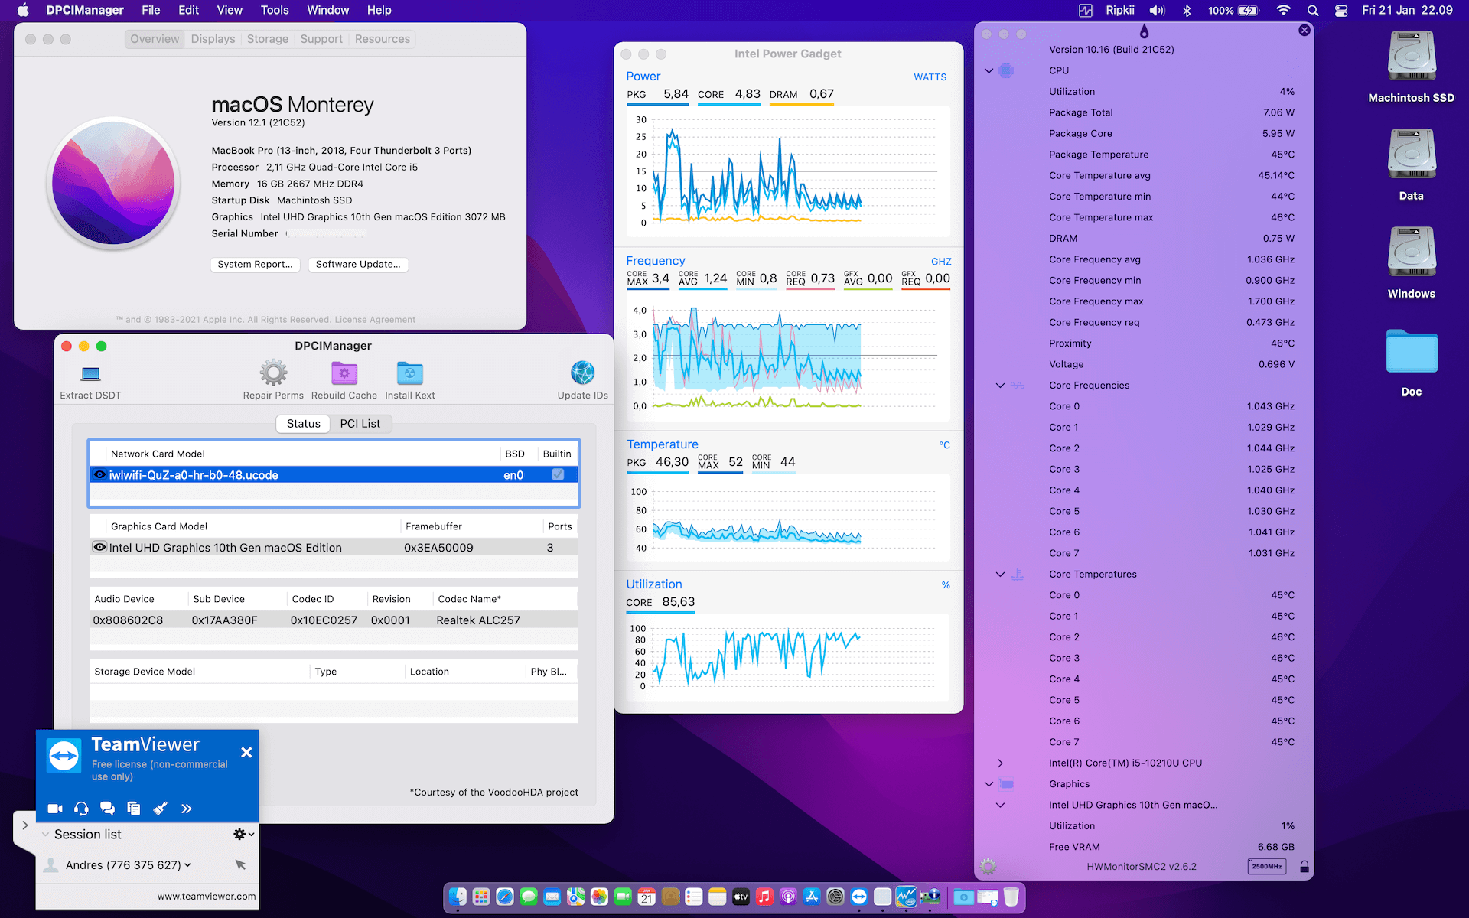Click the Bluetooth icon in menu bar
This screenshot has height=918, width=1469.
(x=1187, y=11)
